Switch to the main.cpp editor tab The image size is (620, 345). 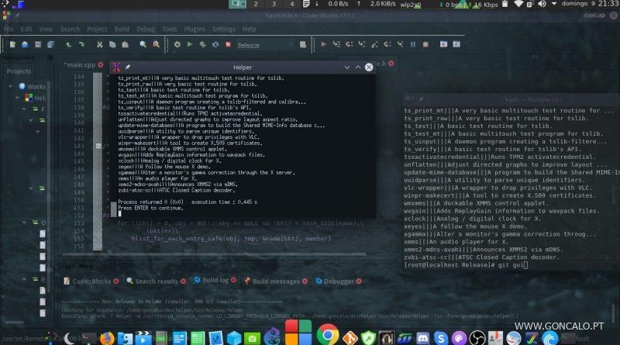tap(81, 64)
